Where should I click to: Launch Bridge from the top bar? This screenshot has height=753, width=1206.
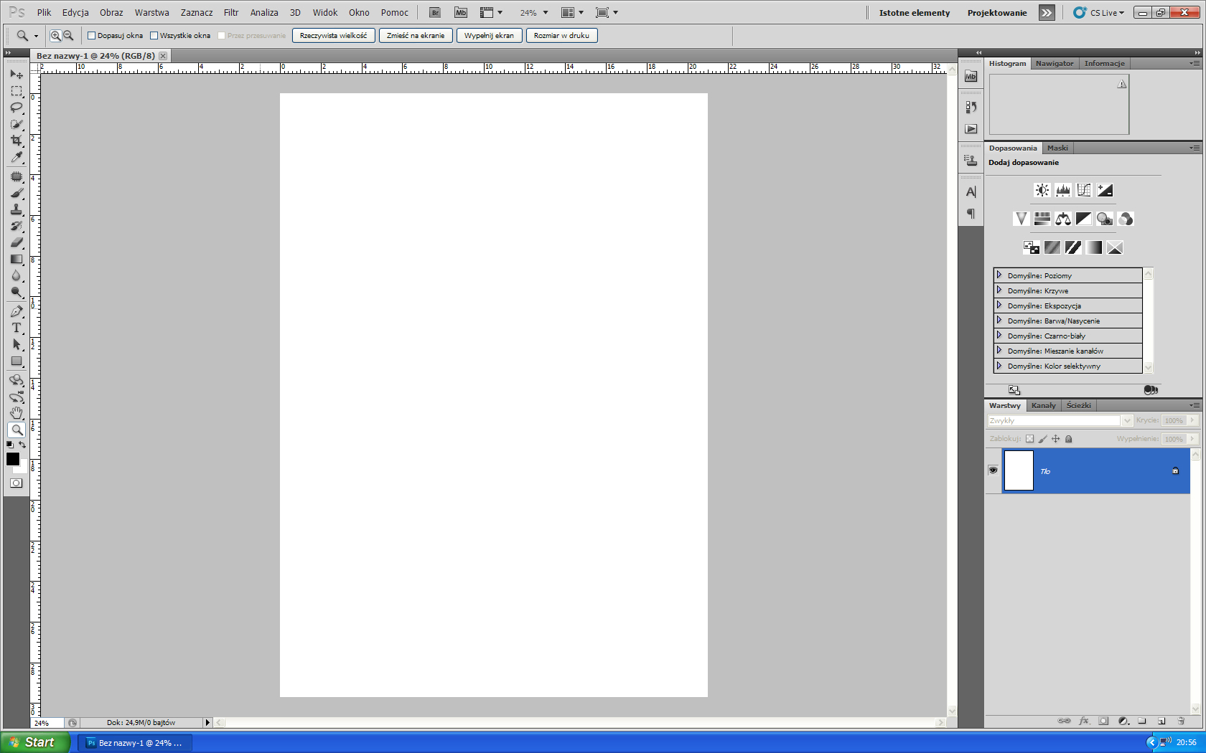[x=435, y=13]
